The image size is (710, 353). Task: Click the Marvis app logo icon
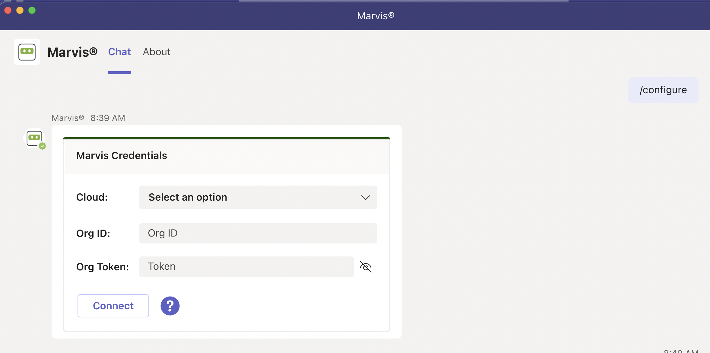(x=27, y=52)
